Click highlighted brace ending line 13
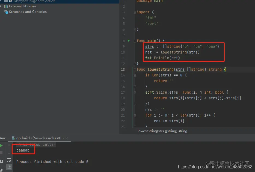The image size is (255, 172). point(225,69)
